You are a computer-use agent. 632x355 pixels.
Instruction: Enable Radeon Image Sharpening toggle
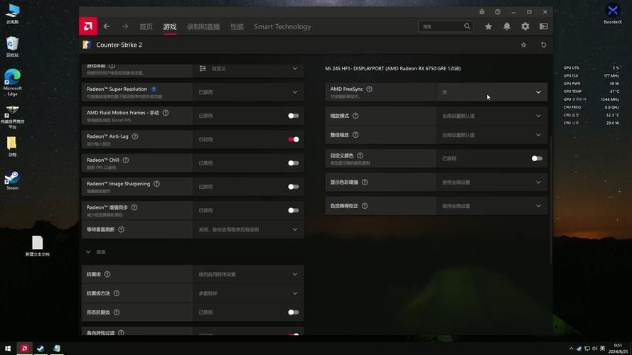tap(294, 187)
